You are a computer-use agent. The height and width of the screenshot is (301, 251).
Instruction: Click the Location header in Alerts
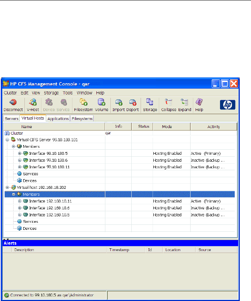pos(179,250)
